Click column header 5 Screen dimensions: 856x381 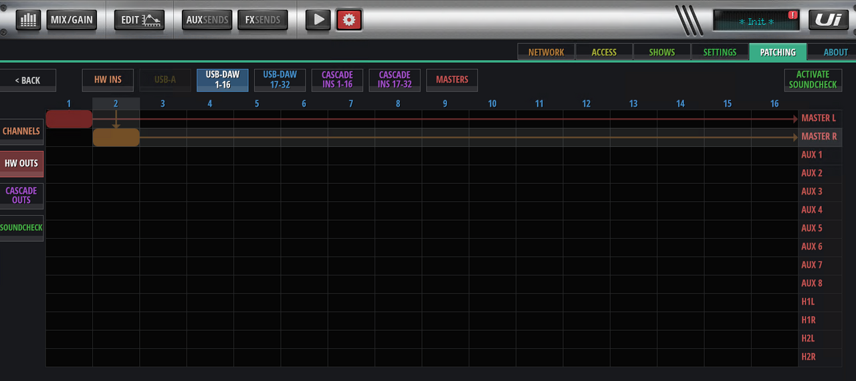[257, 104]
